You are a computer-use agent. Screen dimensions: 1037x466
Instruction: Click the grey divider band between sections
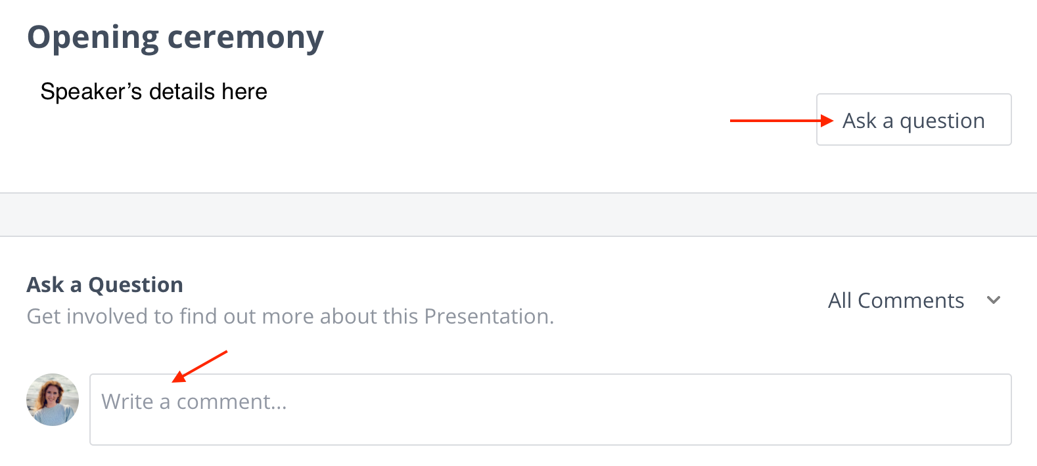(x=518, y=215)
